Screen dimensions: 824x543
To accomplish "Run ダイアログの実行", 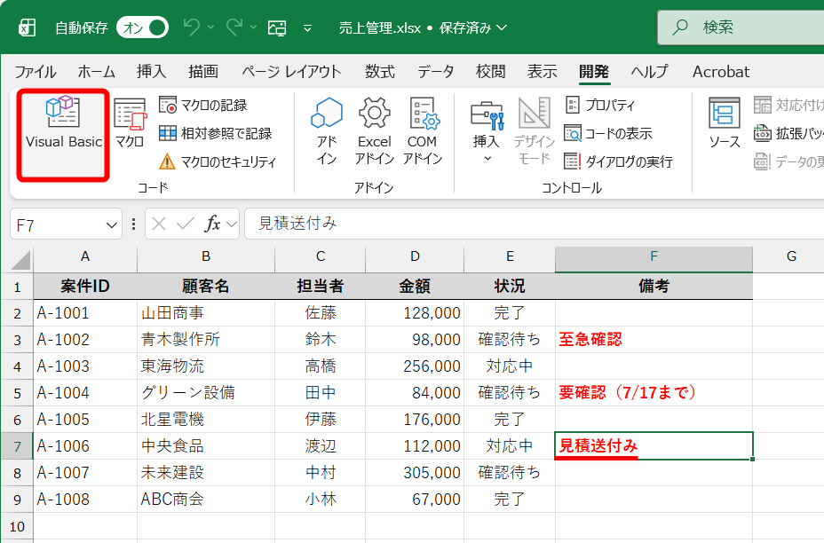I will [x=618, y=161].
